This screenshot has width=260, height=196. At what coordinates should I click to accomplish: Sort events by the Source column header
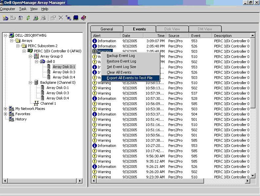coord(178,35)
